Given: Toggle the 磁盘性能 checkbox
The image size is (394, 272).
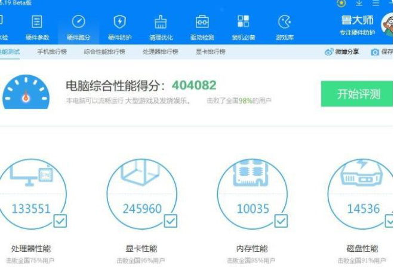Looking at the screenshot, I should tap(387, 221).
